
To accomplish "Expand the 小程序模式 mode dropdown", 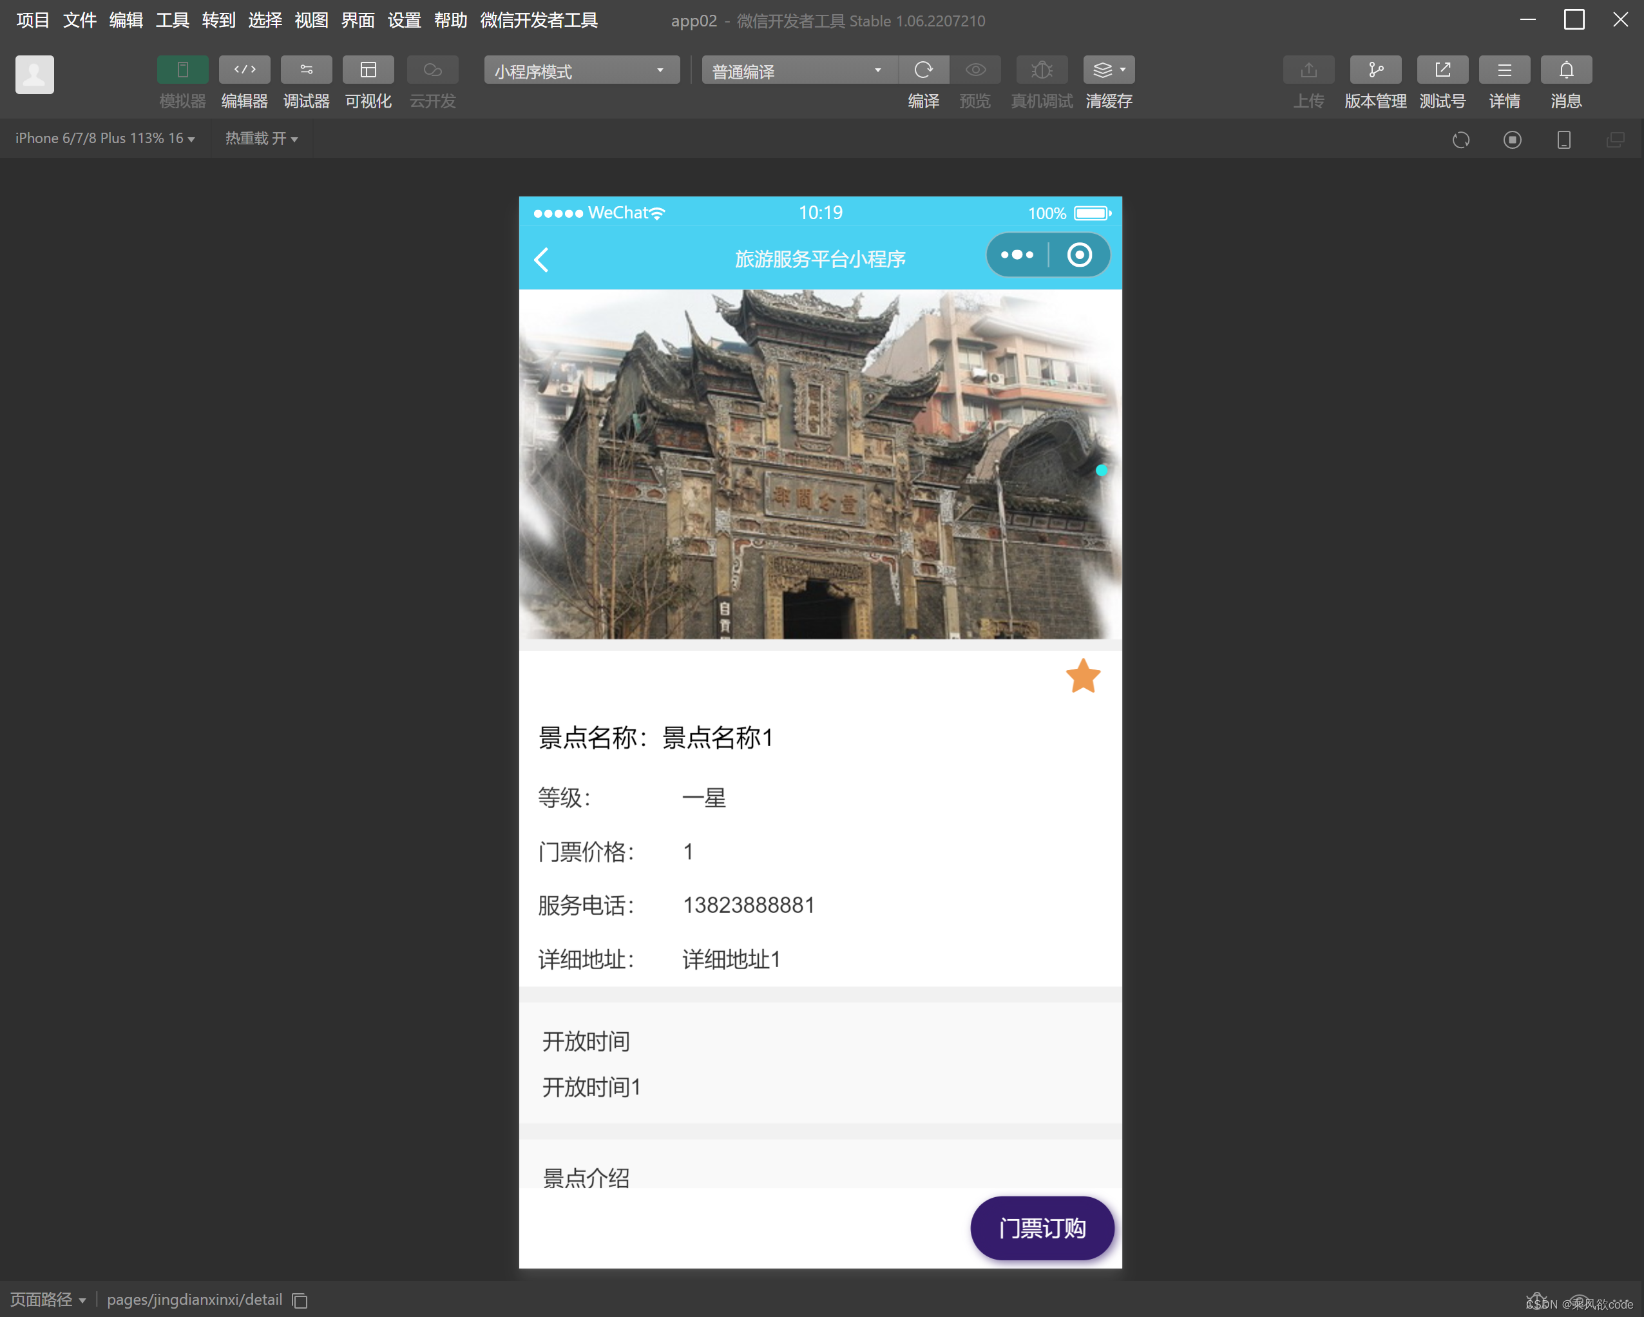I will (660, 70).
